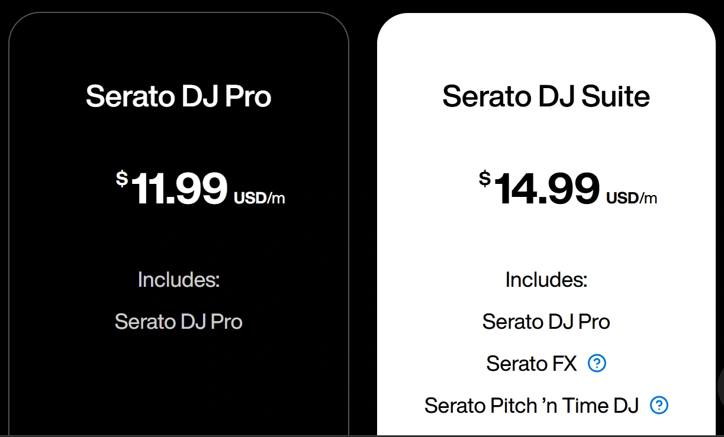
Task: Click the dollar sign before 11.99
Action: [121, 178]
